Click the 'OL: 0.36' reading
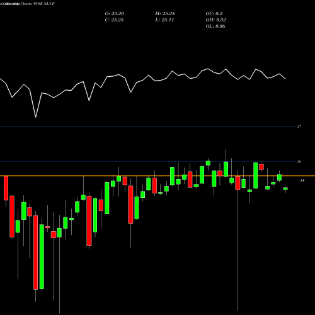This screenshot has height=315, width=315. click(x=215, y=26)
